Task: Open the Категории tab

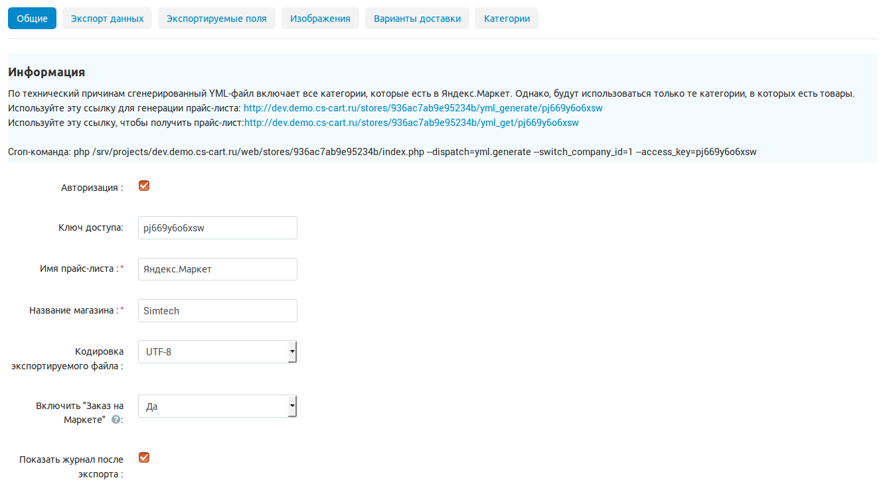Action: click(507, 19)
